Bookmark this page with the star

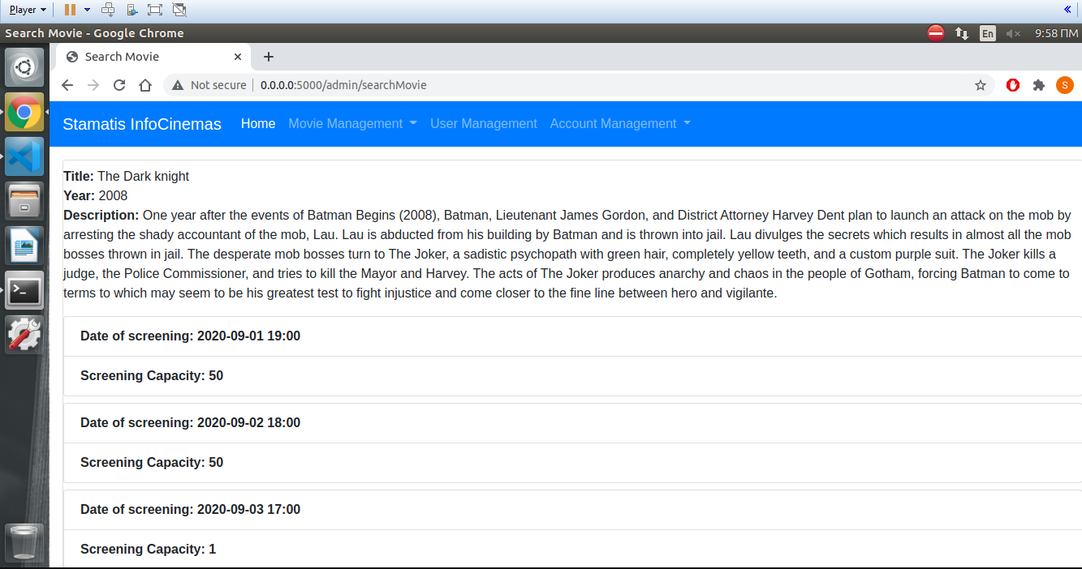(981, 85)
